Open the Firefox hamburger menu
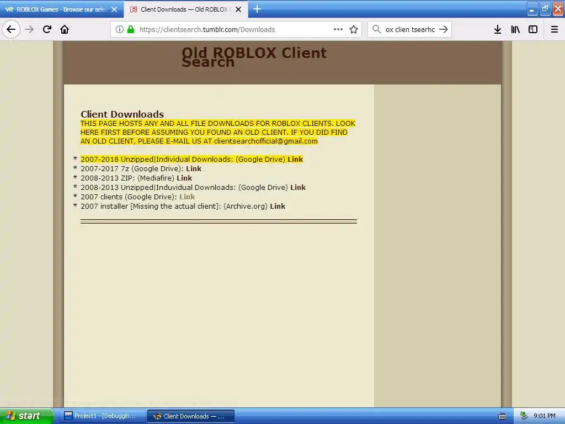The height and width of the screenshot is (424, 565). coord(555,30)
